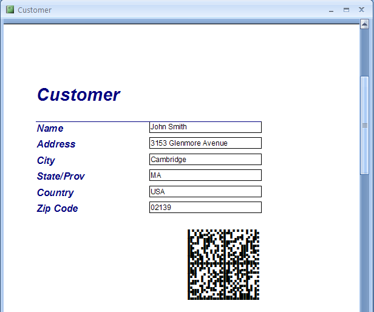Click the vertical scrollbar thumb

[365, 125]
